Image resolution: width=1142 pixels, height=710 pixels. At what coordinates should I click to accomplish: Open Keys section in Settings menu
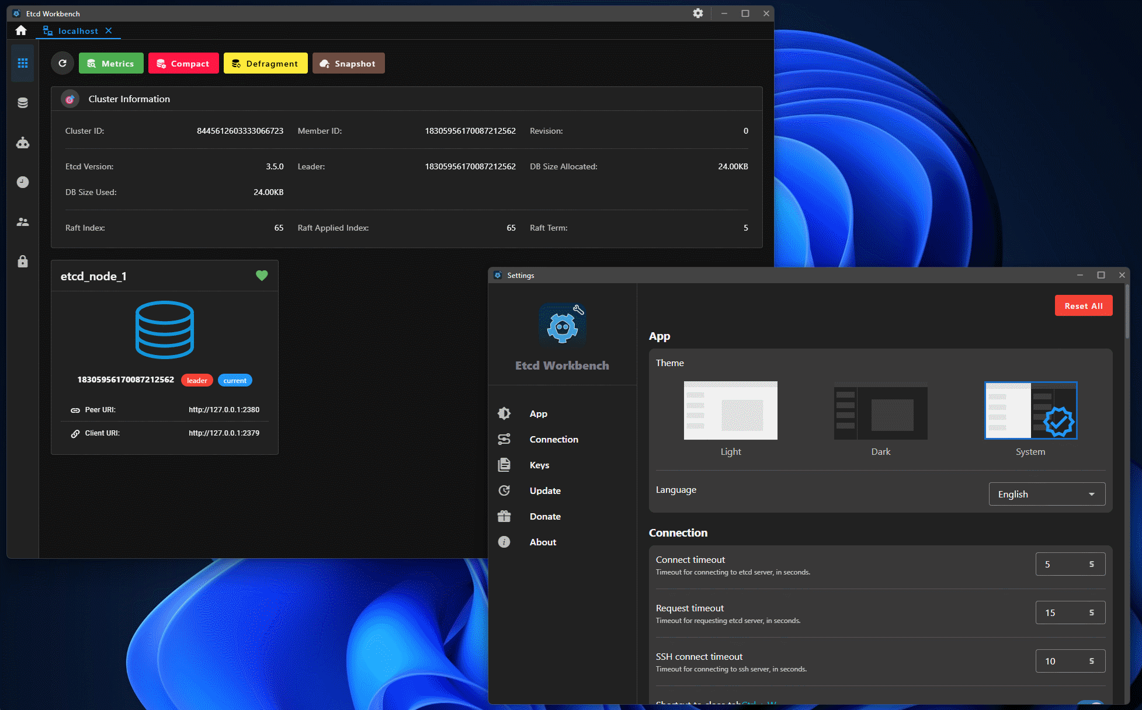point(539,465)
